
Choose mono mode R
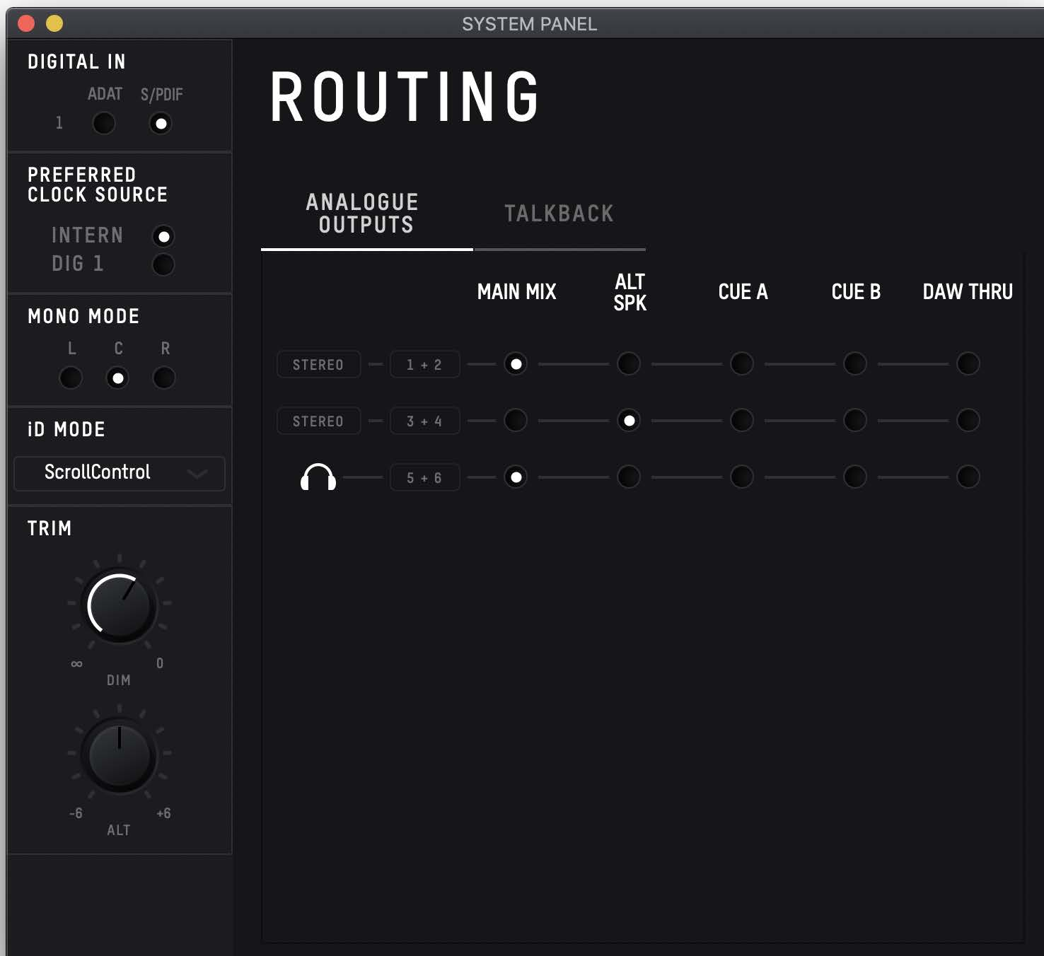pos(164,378)
